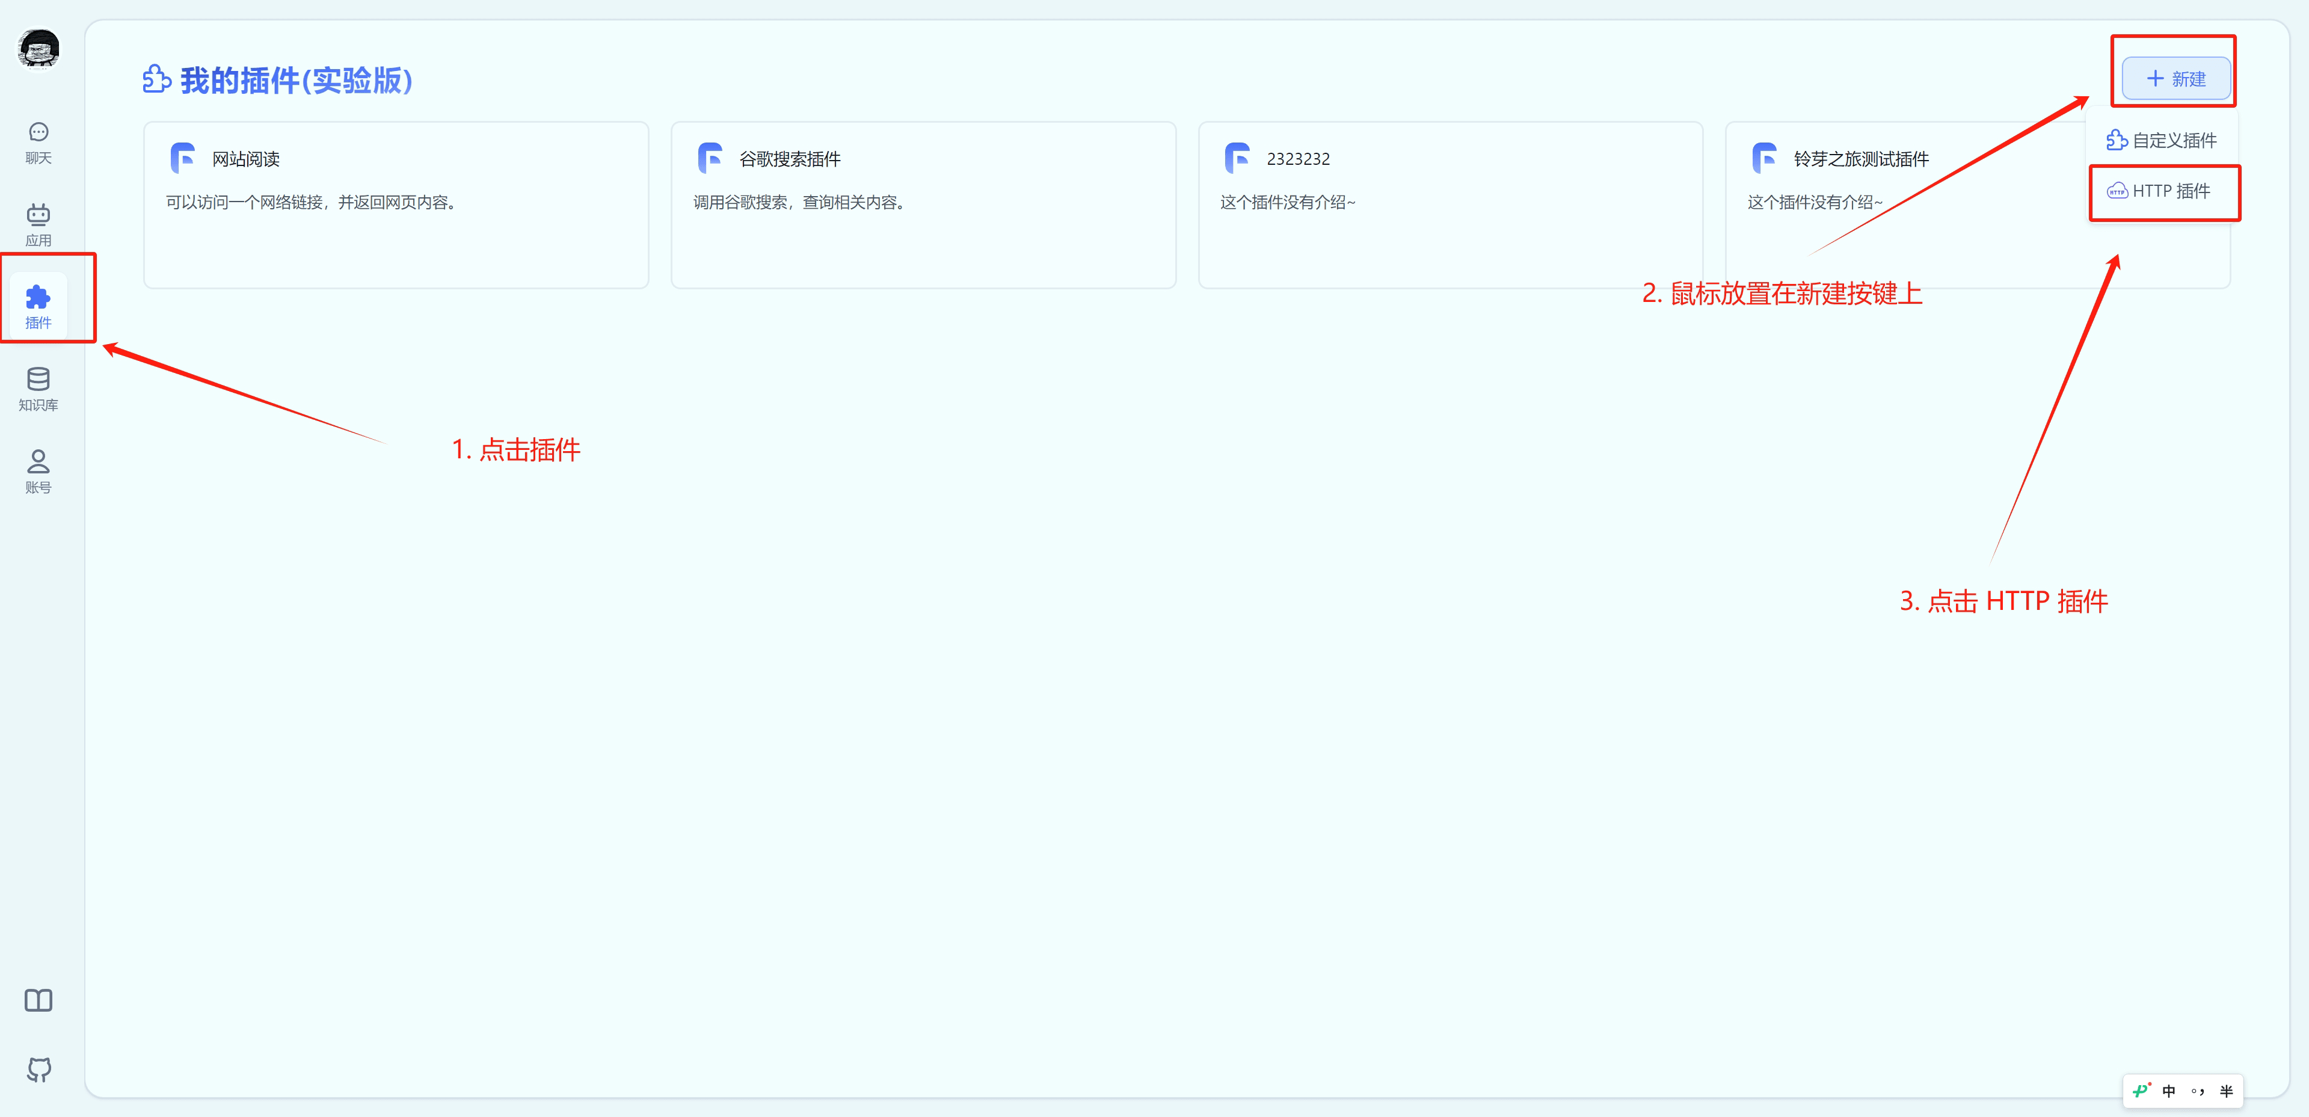Toggle the 。, punctuation mode
This screenshot has width=2309, height=1117.
click(x=2197, y=1091)
